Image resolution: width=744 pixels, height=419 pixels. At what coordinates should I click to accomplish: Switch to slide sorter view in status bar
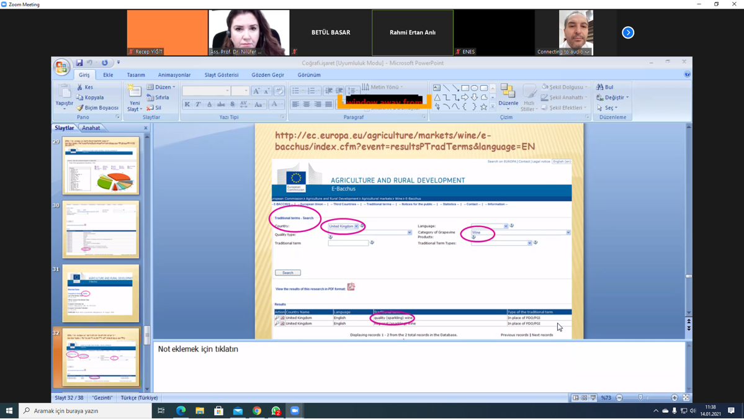click(584, 398)
